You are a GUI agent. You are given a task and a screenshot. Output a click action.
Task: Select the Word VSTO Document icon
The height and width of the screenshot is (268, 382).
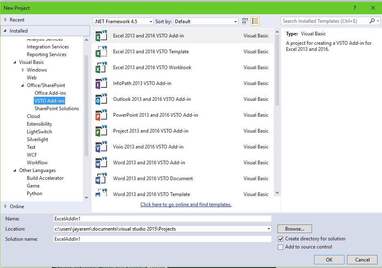(x=101, y=178)
